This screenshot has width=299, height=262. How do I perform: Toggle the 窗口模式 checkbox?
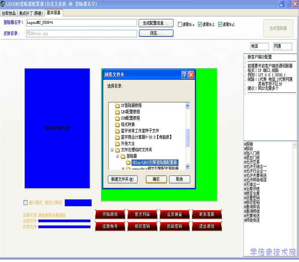[25, 203]
